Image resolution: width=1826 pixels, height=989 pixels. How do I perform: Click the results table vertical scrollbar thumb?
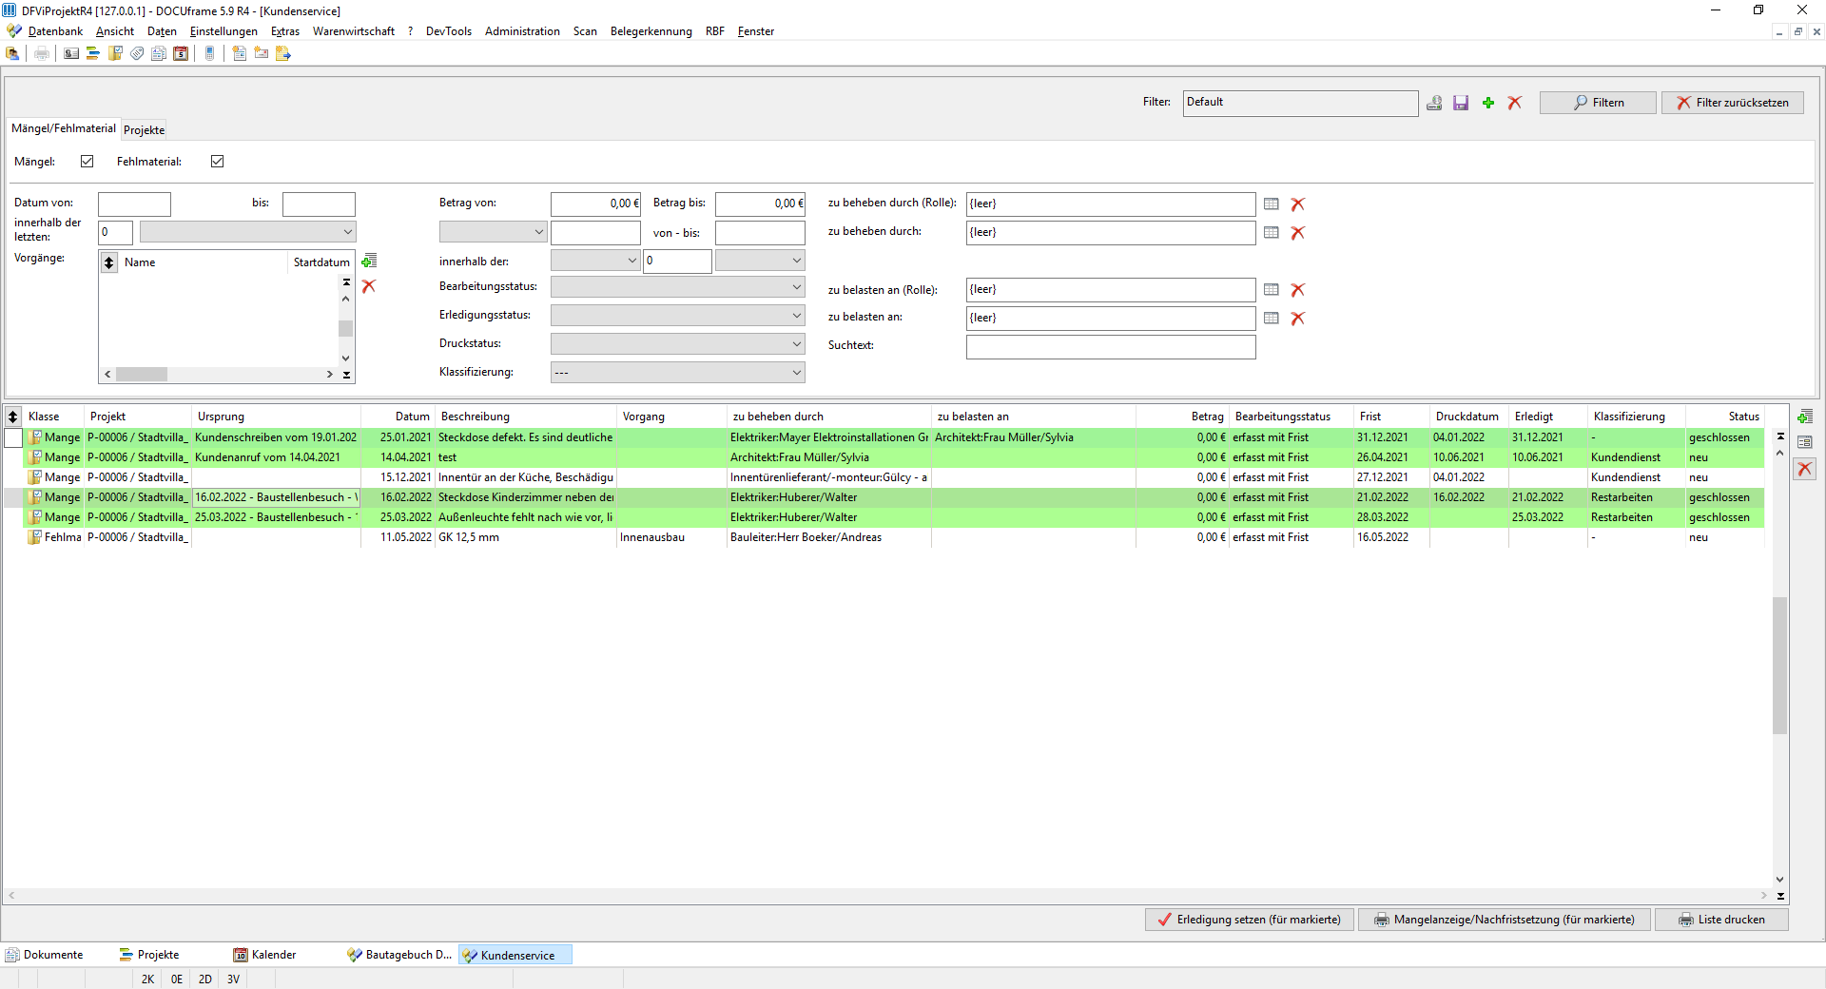[1780, 666]
